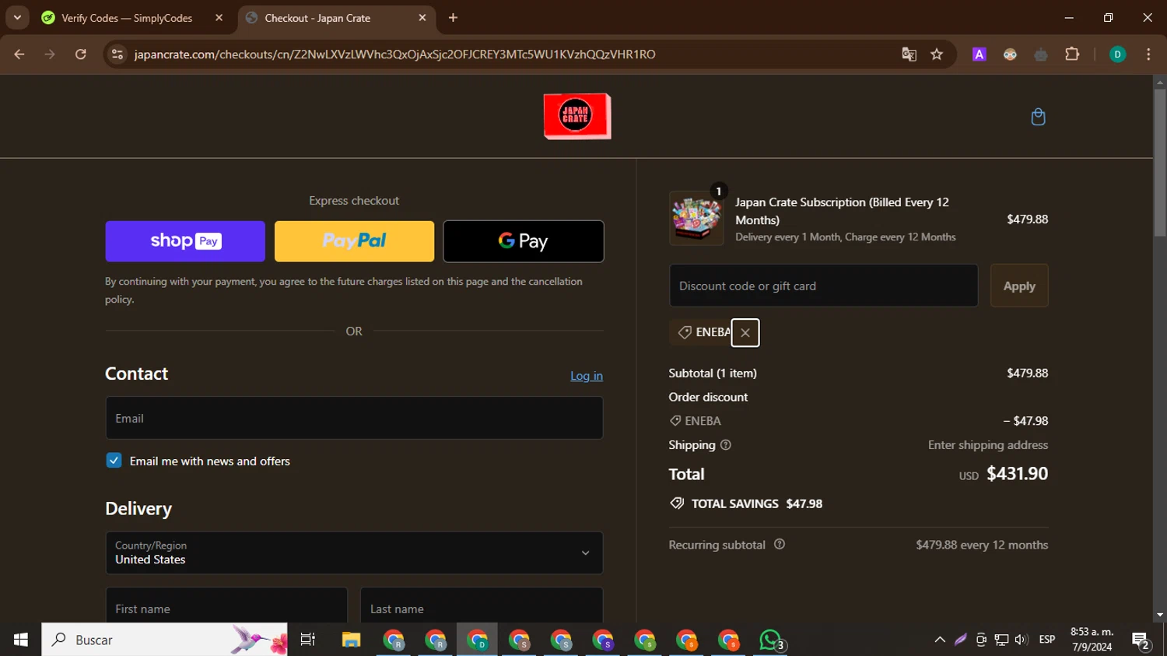Click the Log in link
Viewport: 1167px width, 656px height.
coord(587,376)
